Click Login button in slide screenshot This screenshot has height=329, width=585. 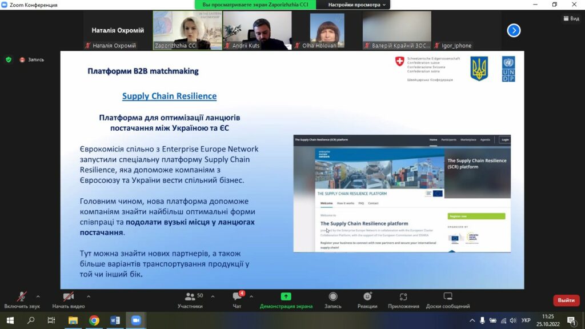click(505, 139)
